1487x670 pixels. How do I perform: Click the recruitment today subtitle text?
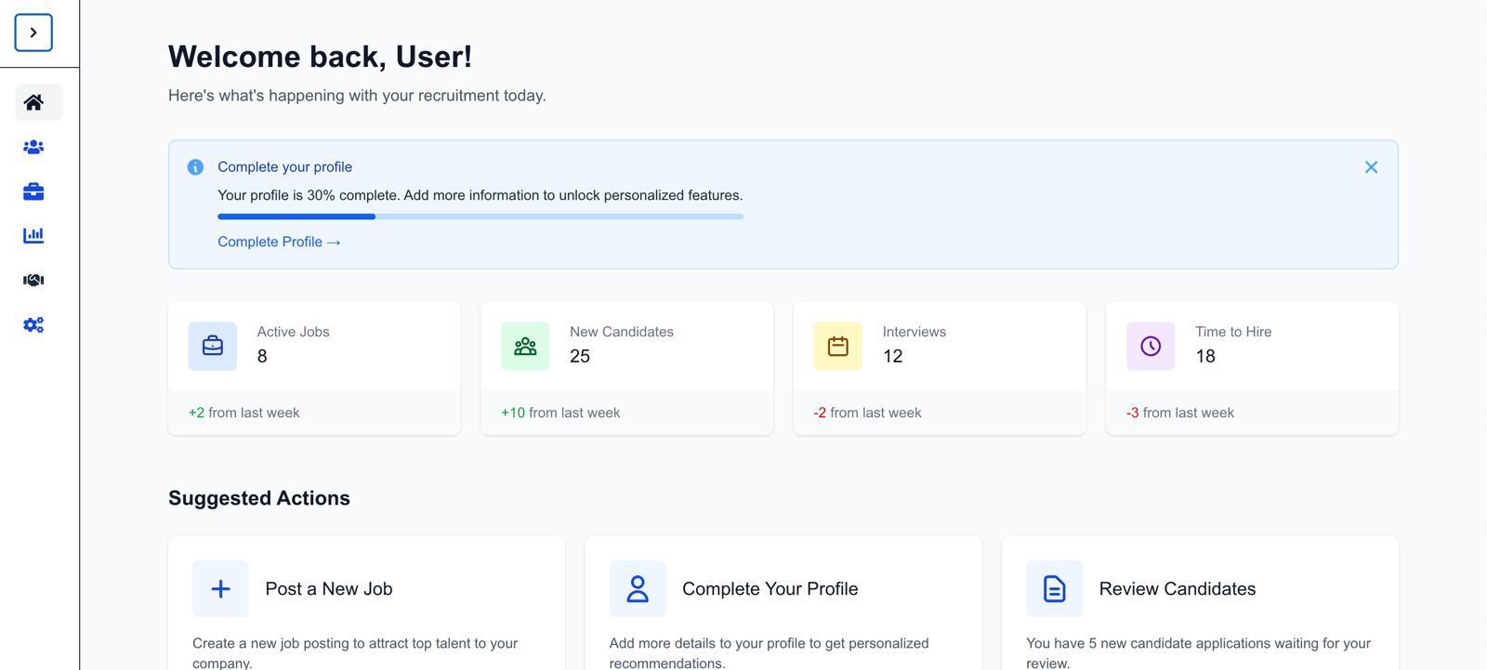coord(357,96)
